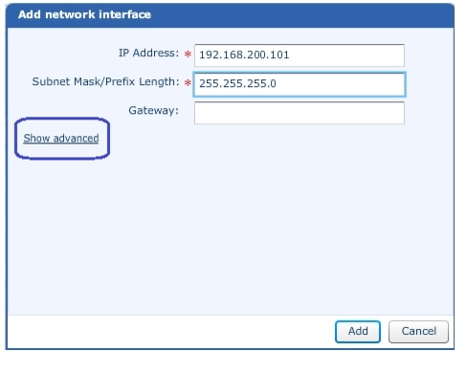This screenshot has width=467, height=373.
Task: Select the empty Gateway input field
Action: (300, 113)
